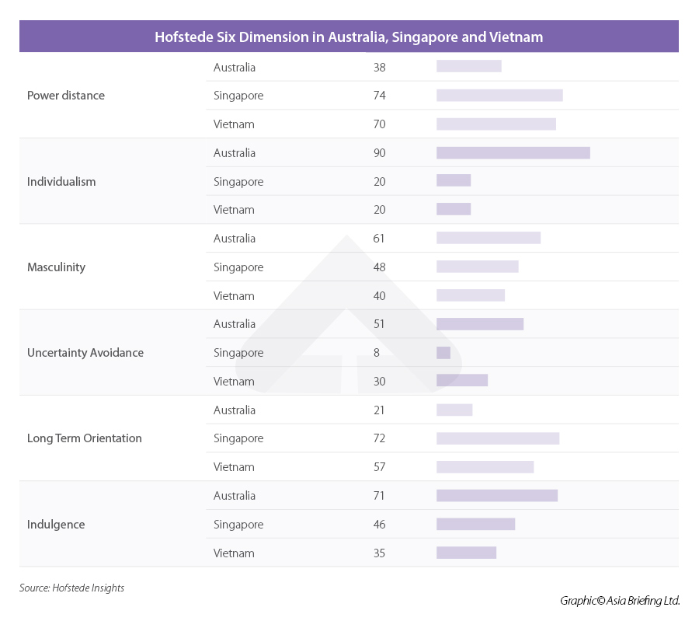This screenshot has height=628, width=699.
Task: Click Singapore's Uncertainty Avoidance bar
Action: pos(443,353)
